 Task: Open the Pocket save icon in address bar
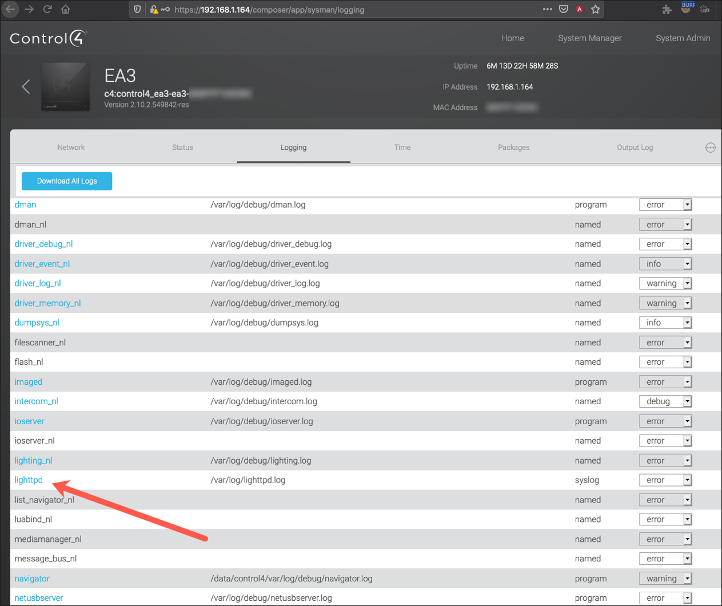tap(563, 9)
